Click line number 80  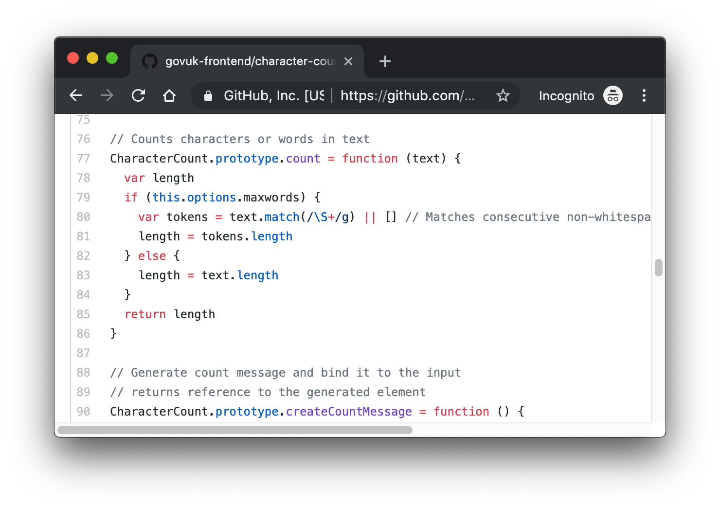pos(84,217)
